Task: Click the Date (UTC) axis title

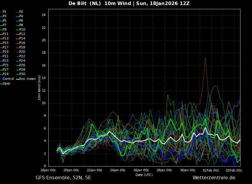Action: click(144, 175)
